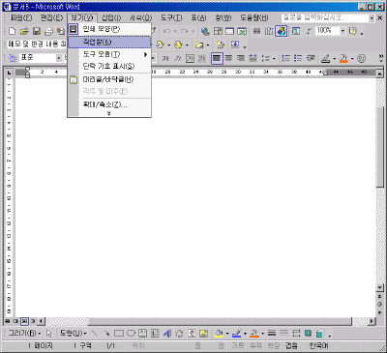Image resolution: width=387 pixels, height=353 pixels.
Task: Open the 파일(F) menu
Action: 21,17
